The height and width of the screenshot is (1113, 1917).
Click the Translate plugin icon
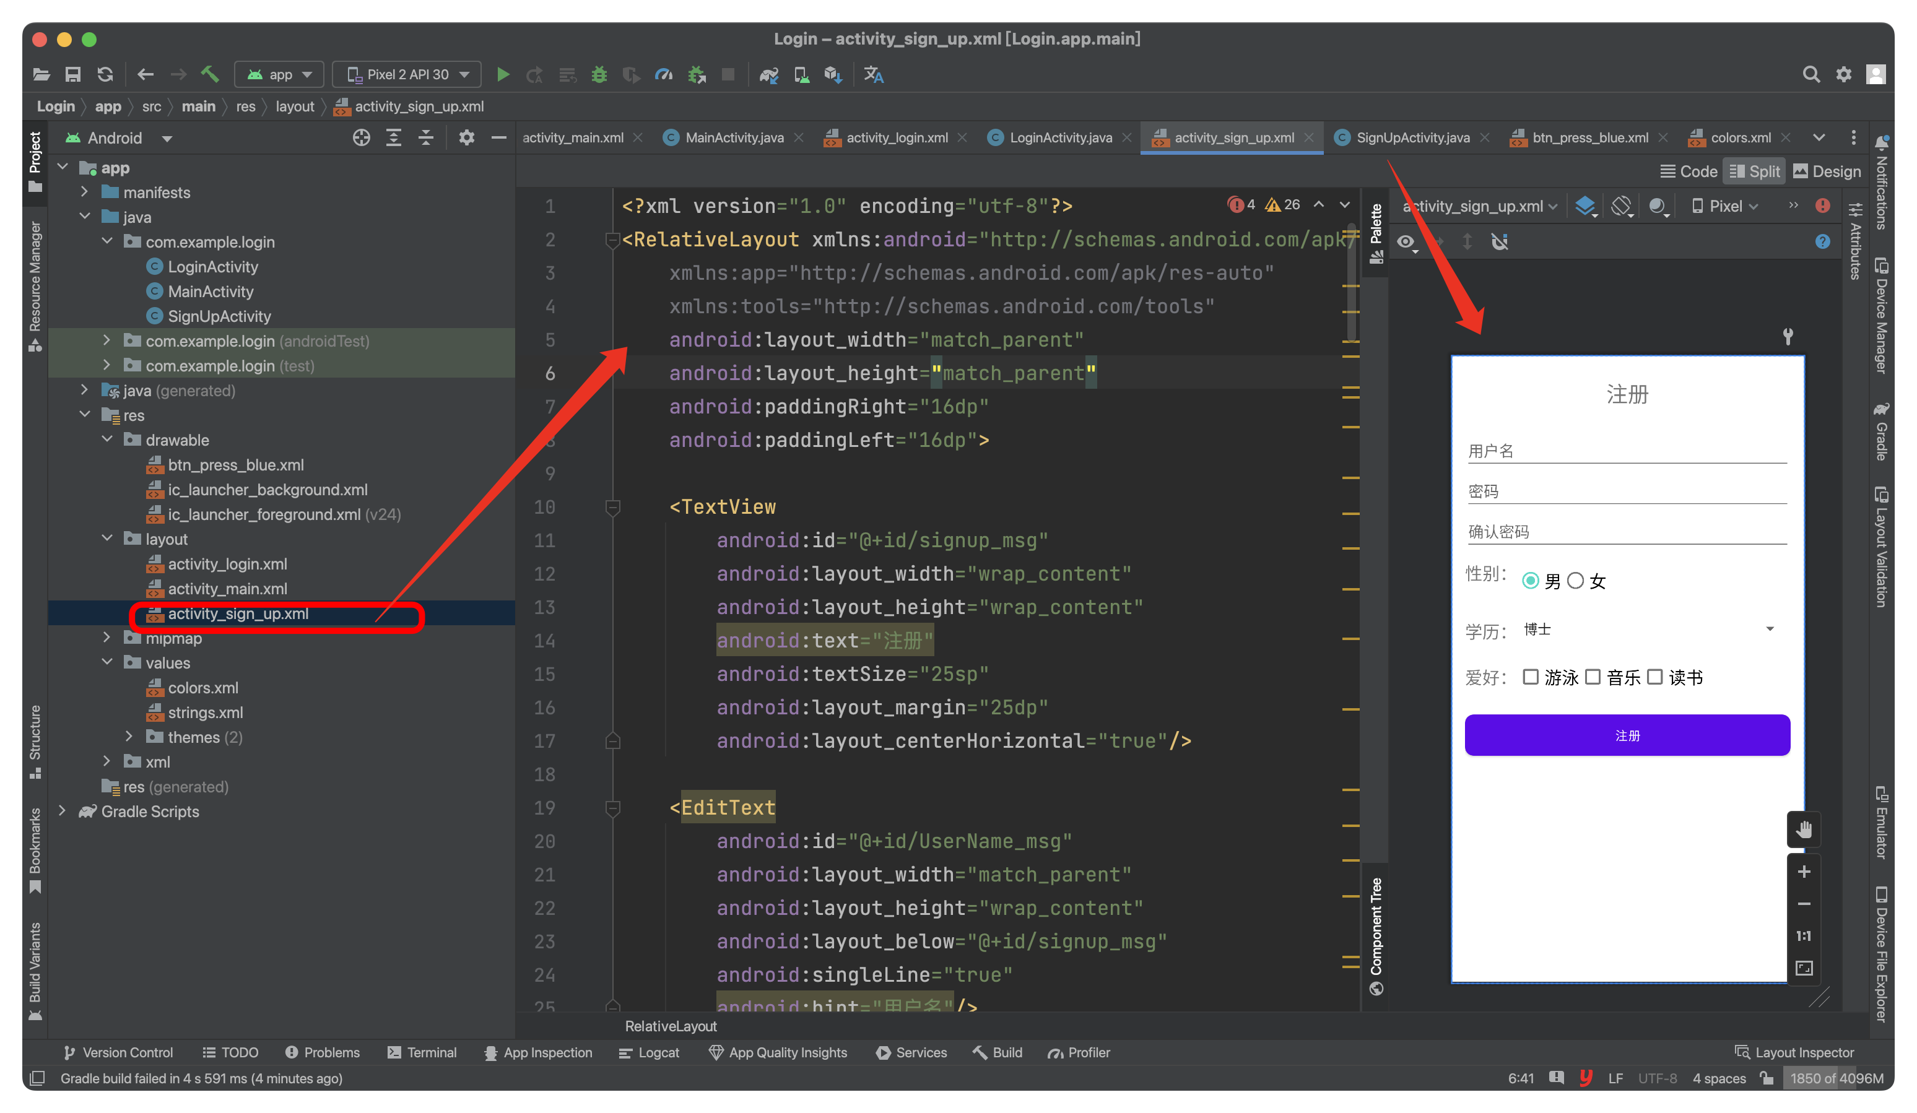pos(873,74)
